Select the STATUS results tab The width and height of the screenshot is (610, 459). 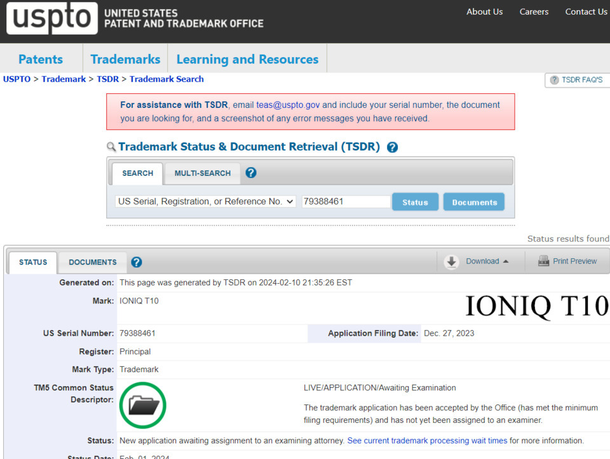point(33,262)
